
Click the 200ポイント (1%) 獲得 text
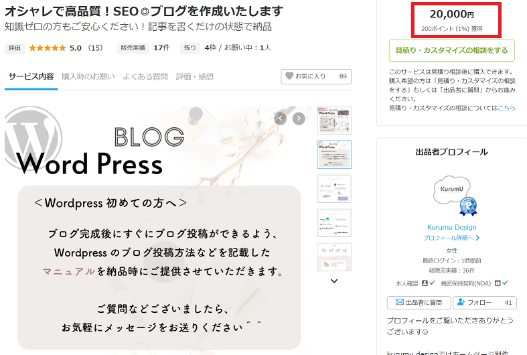point(452,29)
